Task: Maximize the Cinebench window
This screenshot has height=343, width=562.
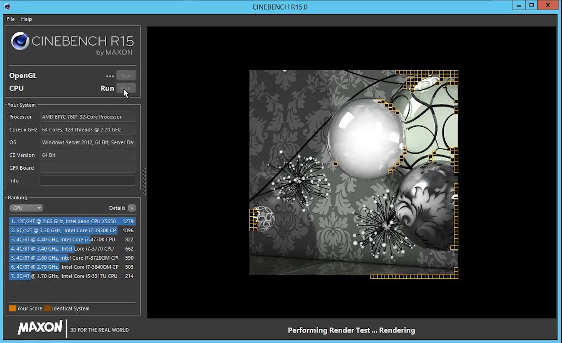Action: [x=531, y=5]
